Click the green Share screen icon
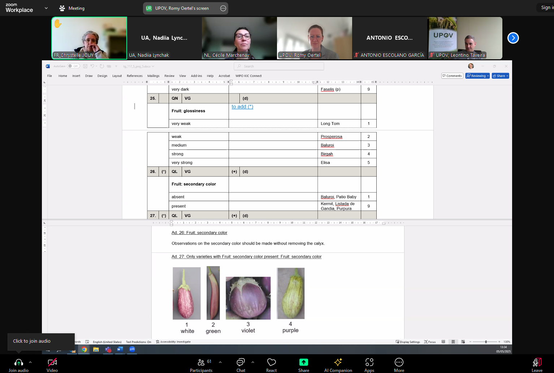The width and height of the screenshot is (554, 373). [303, 363]
